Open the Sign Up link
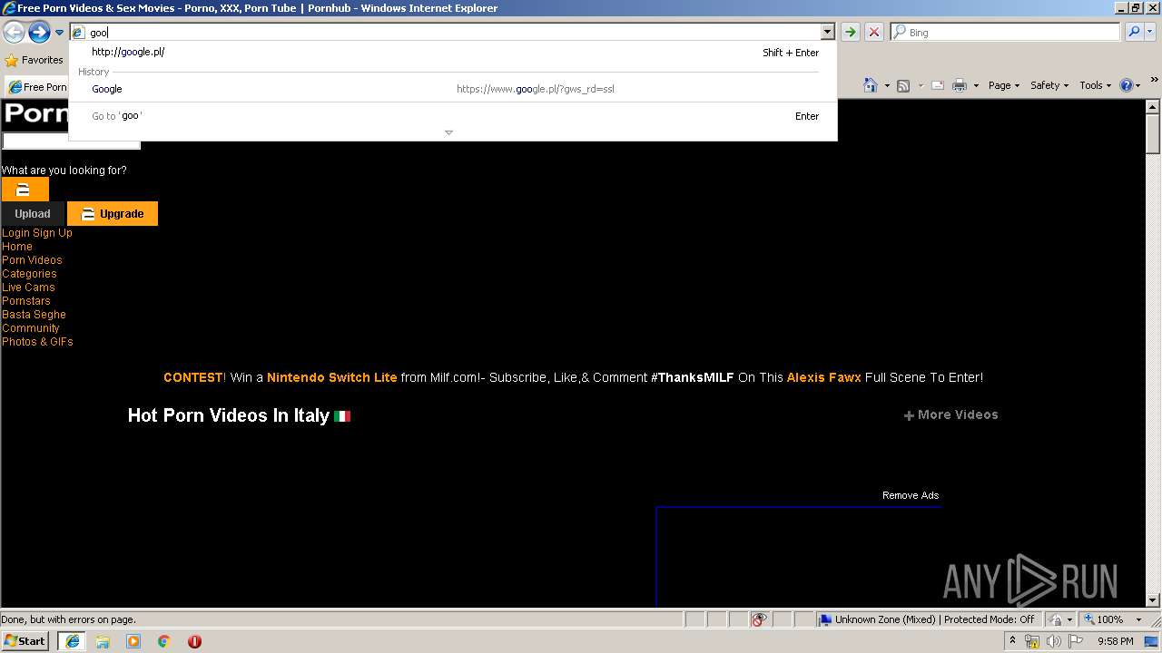The height and width of the screenshot is (653, 1162). [x=53, y=233]
